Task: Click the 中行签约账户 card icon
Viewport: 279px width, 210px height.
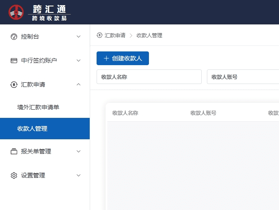Action: pyautogui.click(x=14, y=60)
